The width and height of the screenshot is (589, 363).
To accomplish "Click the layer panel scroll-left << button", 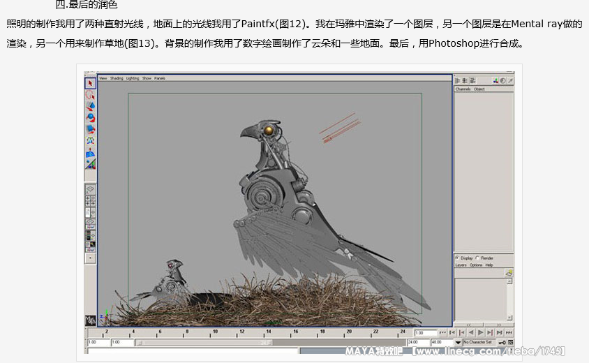I will pyautogui.click(x=469, y=325).
